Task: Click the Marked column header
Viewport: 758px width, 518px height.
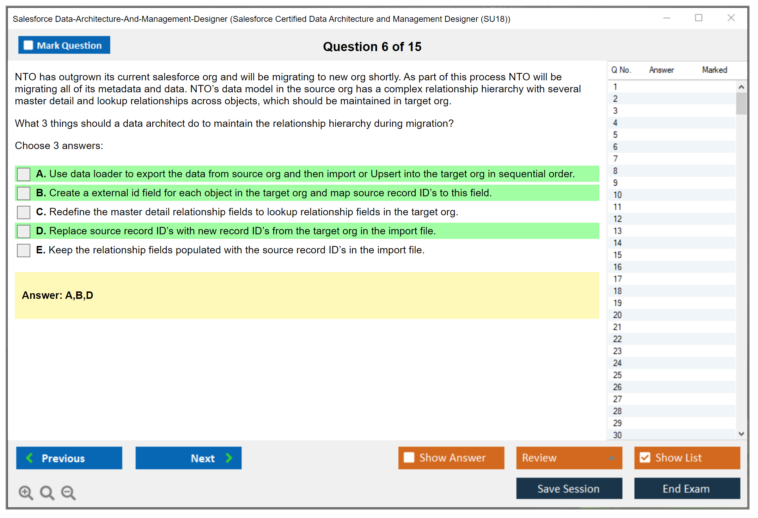Action: 714,70
